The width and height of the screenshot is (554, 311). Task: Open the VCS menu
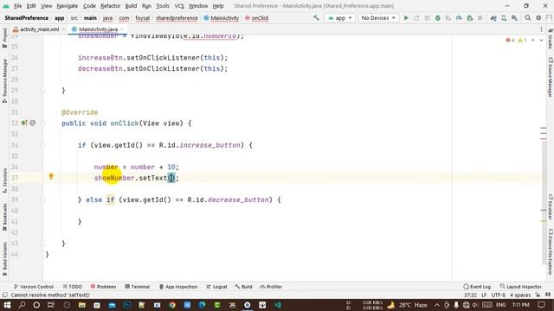click(x=179, y=6)
